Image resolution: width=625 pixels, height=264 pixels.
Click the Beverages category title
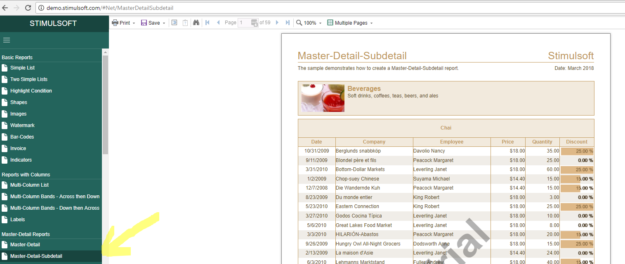(364, 88)
